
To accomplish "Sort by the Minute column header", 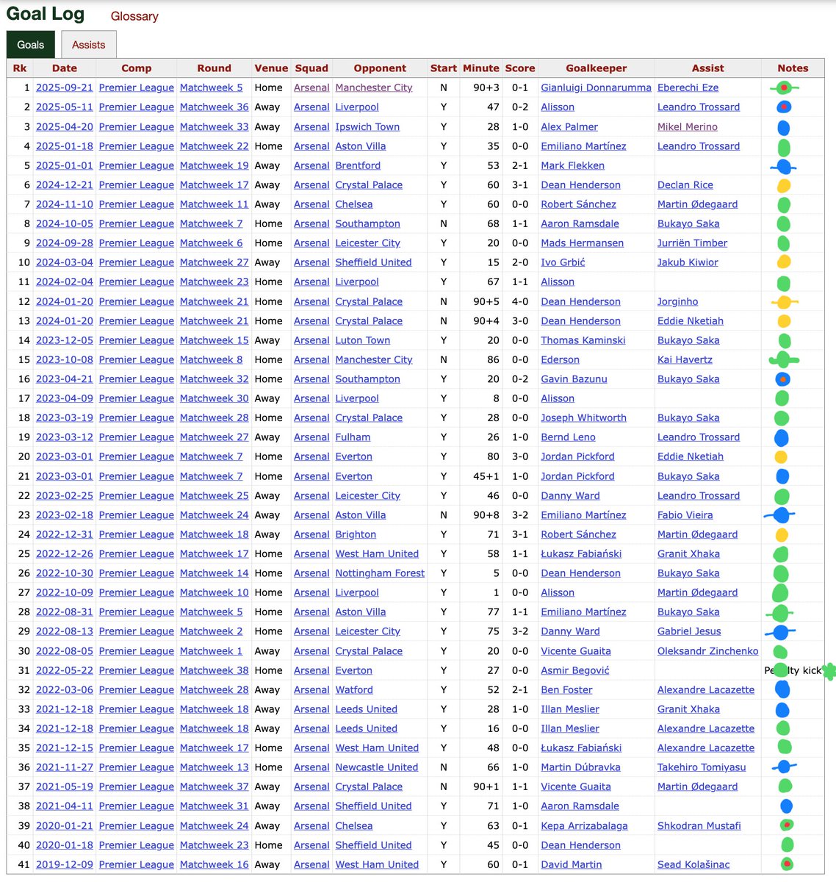I will pyautogui.click(x=481, y=68).
